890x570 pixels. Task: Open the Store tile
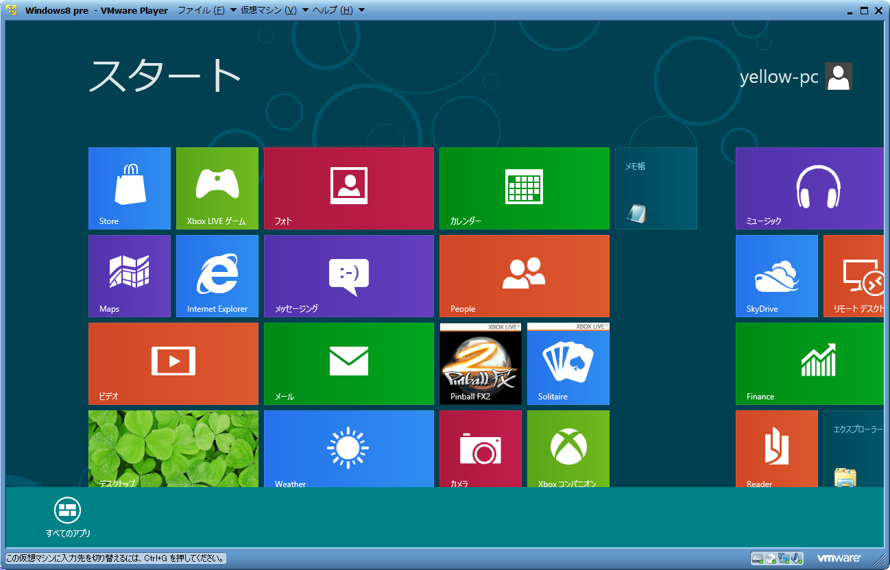coord(130,188)
